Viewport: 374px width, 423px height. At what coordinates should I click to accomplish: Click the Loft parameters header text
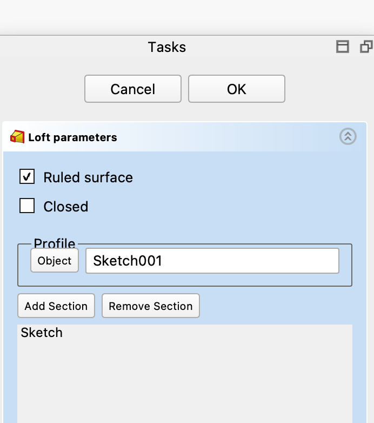click(72, 137)
